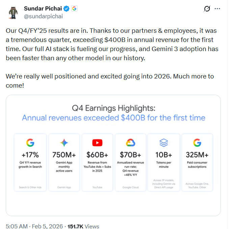Screen dimensions: 229x229
Task: Click the stacked layers icon above 10B+
Action: click(164, 143)
